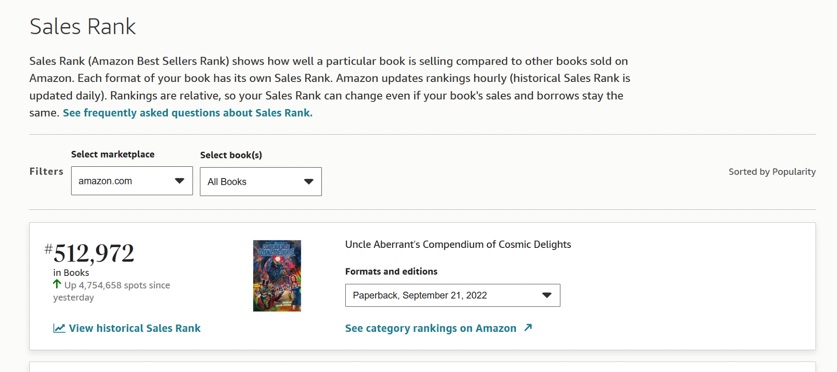Image resolution: width=837 pixels, height=372 pixels.
Task: Click the Cosmic Delights book cover thumbnail
Action: [x=277, y=276]
